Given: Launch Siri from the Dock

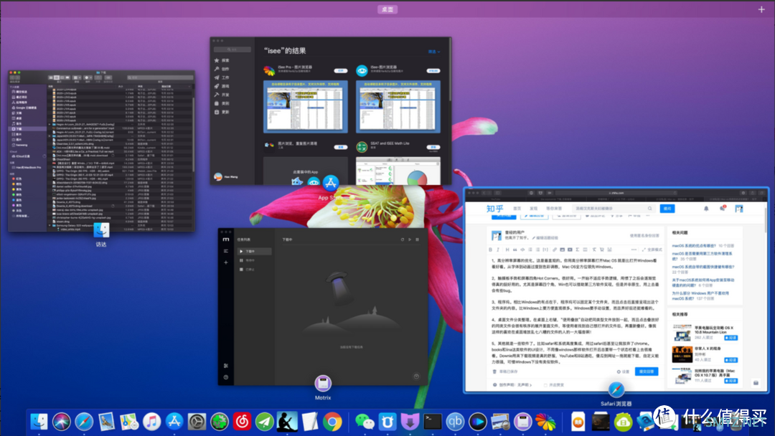Looking at the screenshot, I should pyautogui.click(x=61, y=422).
